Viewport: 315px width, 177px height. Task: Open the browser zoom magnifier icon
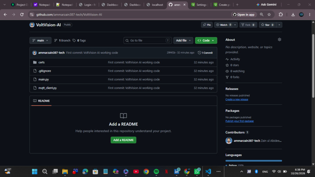click(261, 14)
